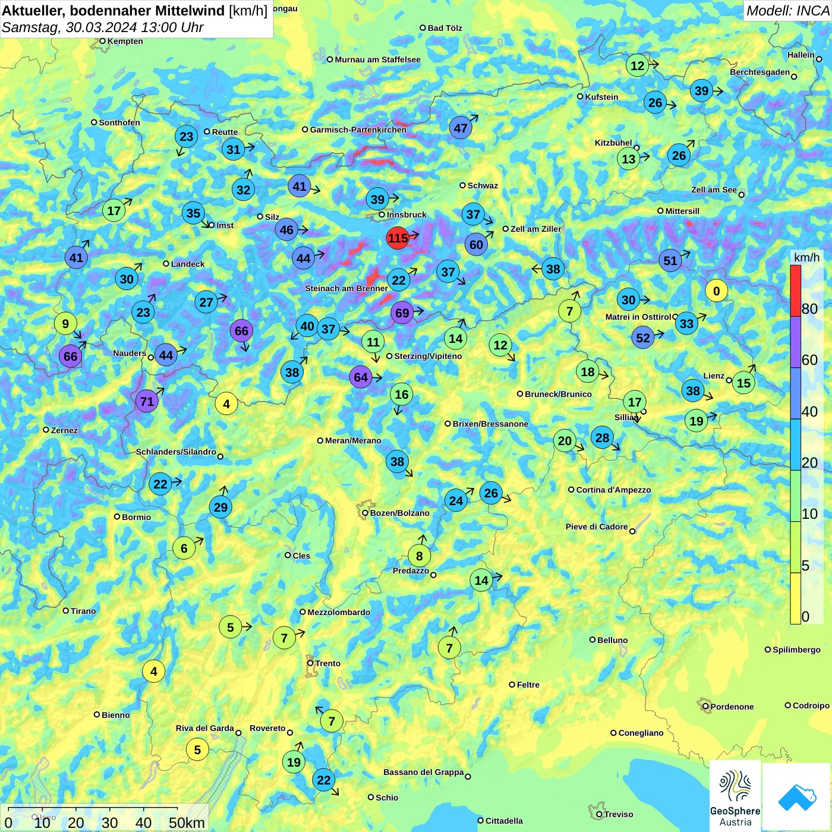
Task: Select the yellow 0 km/h marker
Action: click(x=716, y=291)
